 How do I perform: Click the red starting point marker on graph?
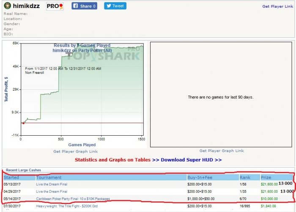tap(24, 123)
